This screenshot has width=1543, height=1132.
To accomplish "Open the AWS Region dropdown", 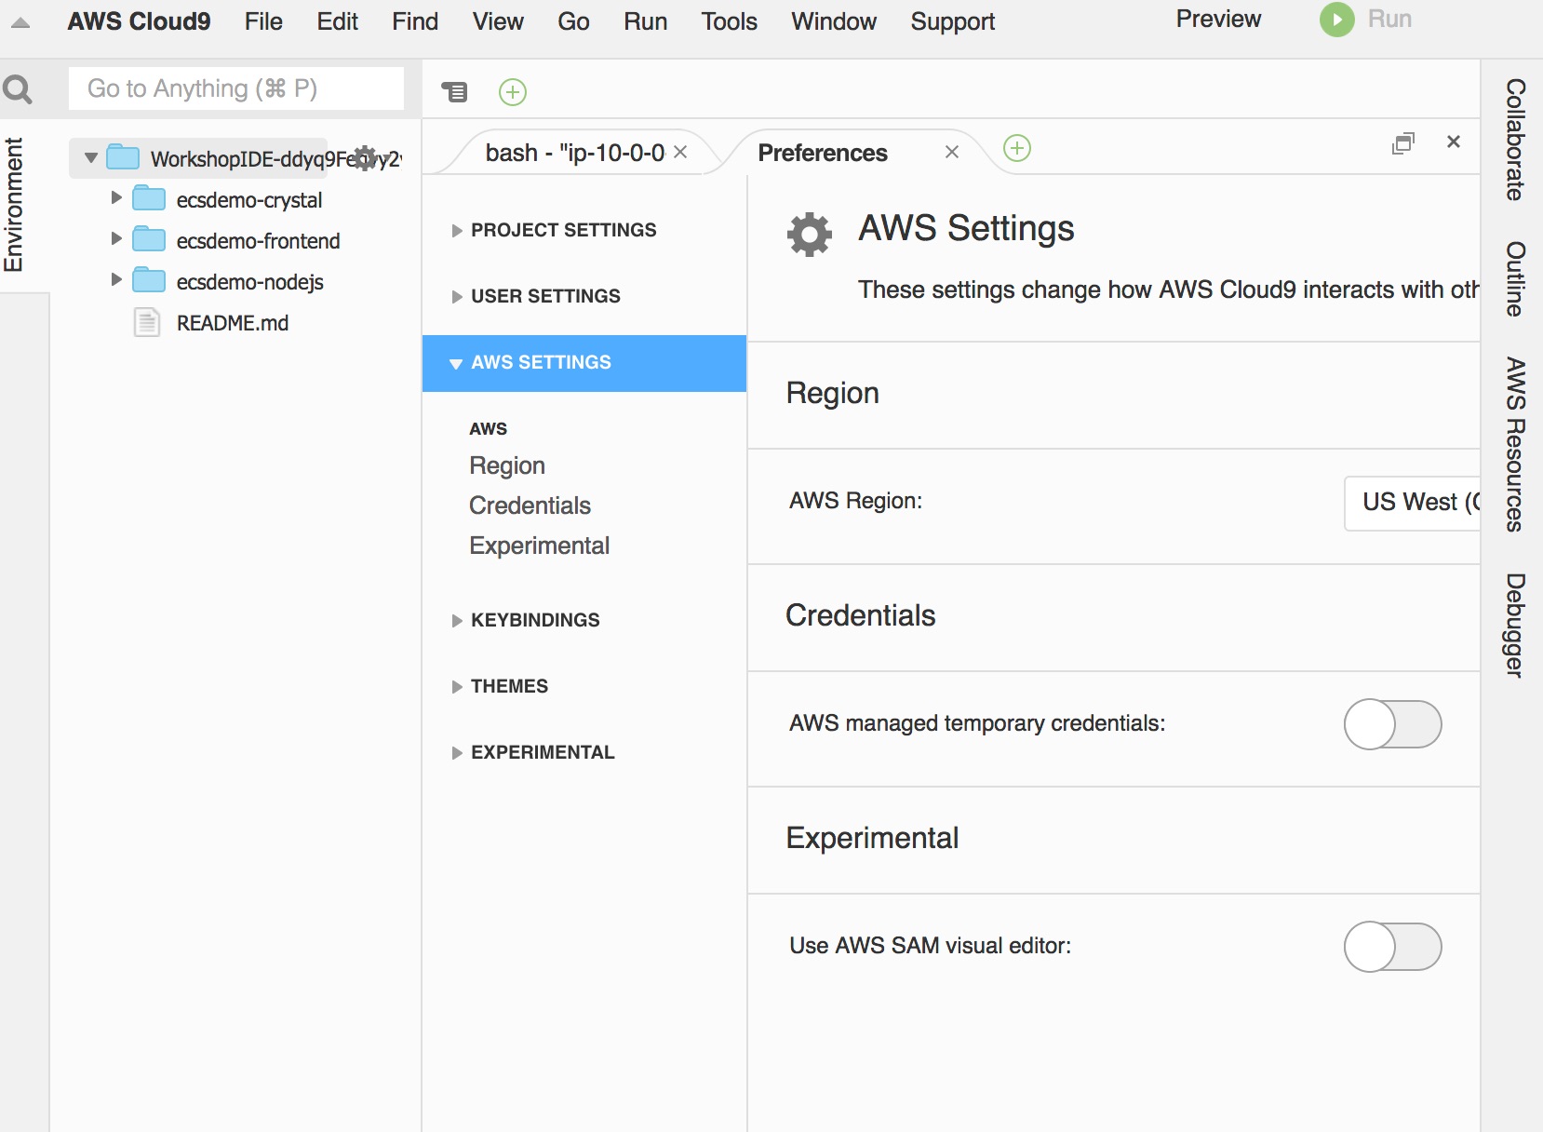I will coord(1424,503).
